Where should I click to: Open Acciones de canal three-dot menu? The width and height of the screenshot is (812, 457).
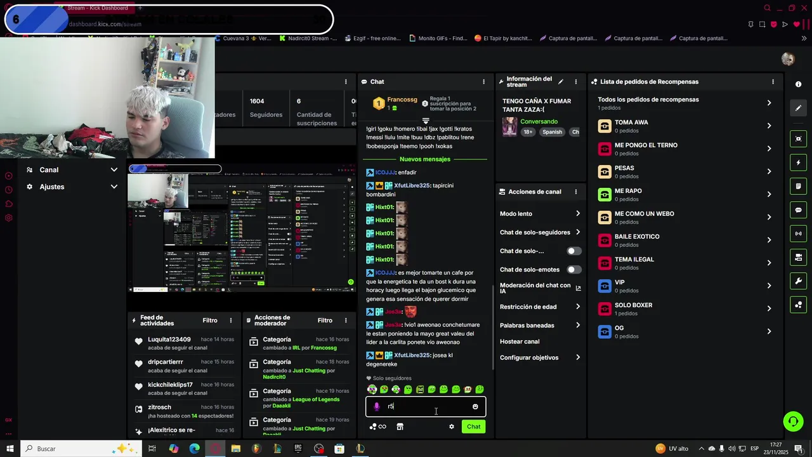pos(575,192)
